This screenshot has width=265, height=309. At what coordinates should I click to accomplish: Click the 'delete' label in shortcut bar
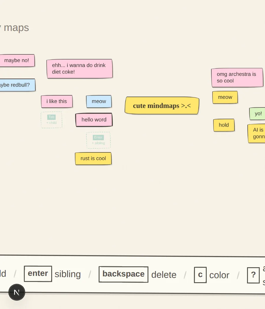click(164, 275)
